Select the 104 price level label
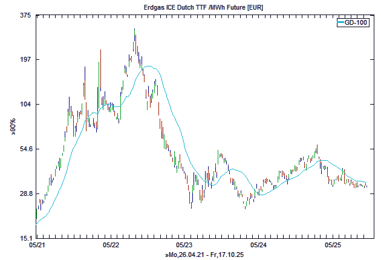381x260 pixels. pos(25,105)
